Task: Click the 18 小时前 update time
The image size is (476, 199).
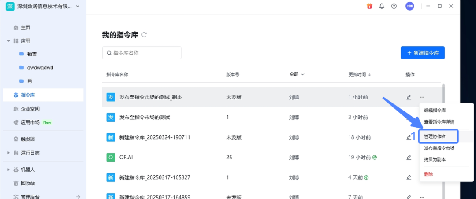Action: [360, 137]
